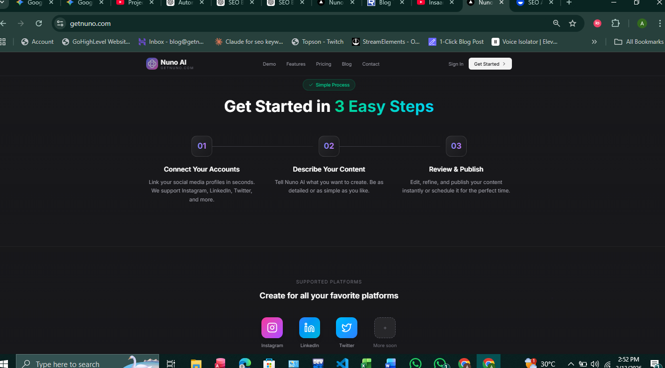Open the Pricing menu item
665x368 pixels.
click(x=324, y=64)
